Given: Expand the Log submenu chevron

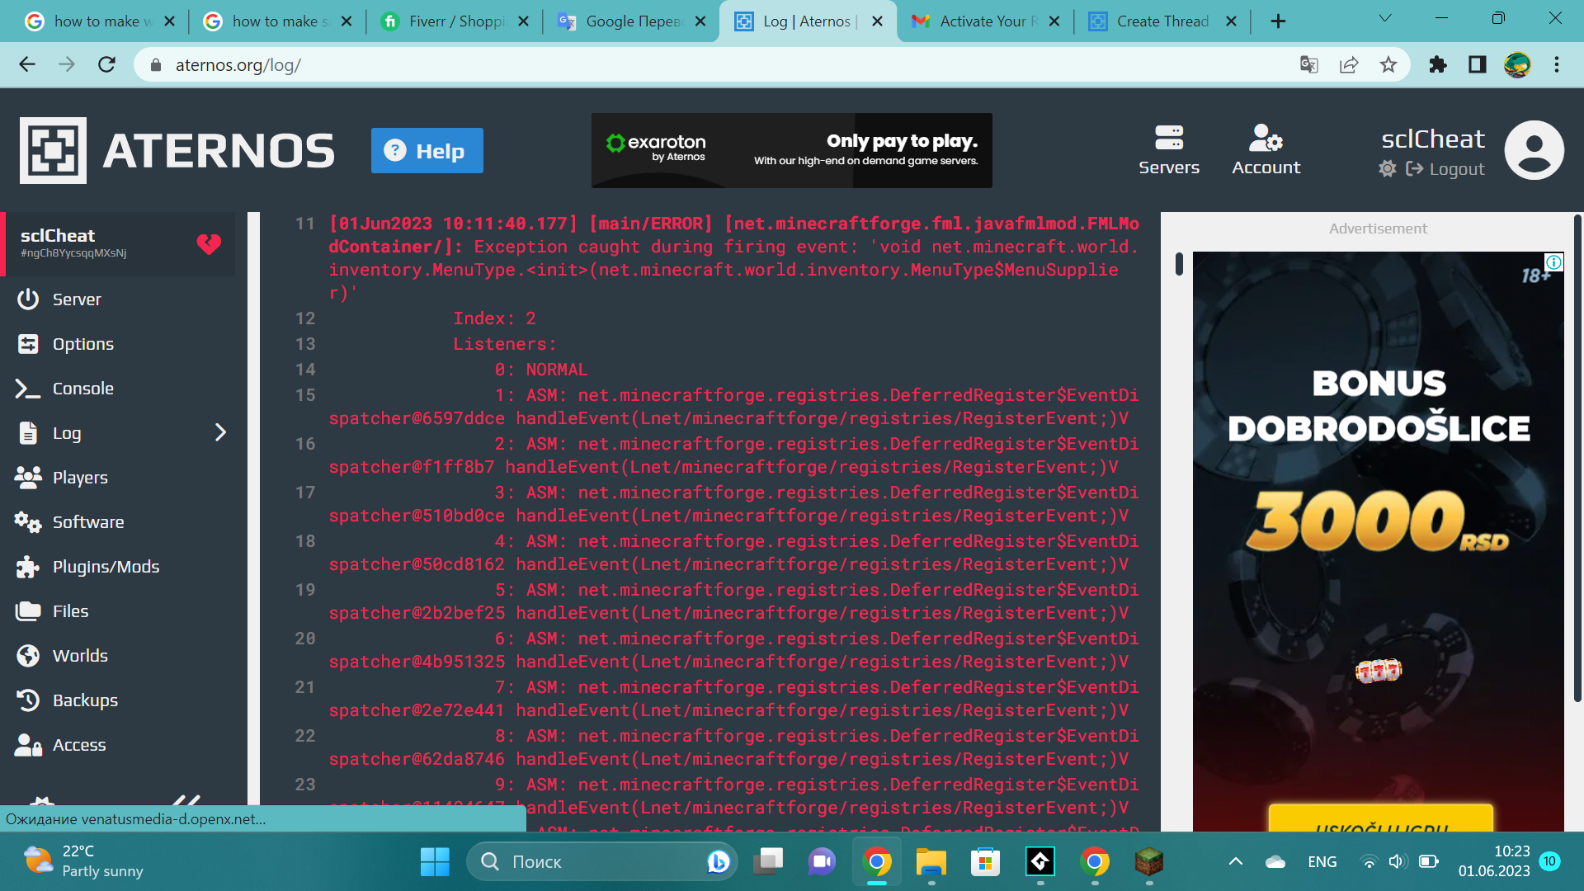Looking at the screenshot, I should [x=220, y=432].
